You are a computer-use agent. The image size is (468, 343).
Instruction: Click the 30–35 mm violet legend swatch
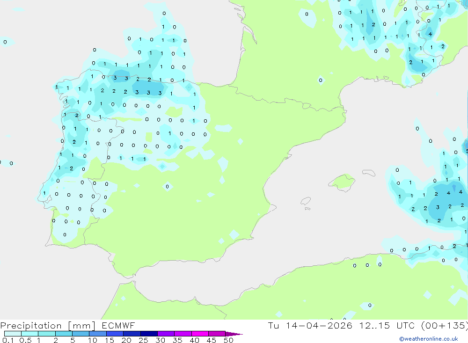(166, 334)
